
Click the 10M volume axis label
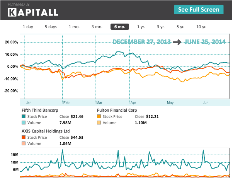(15, 162)
